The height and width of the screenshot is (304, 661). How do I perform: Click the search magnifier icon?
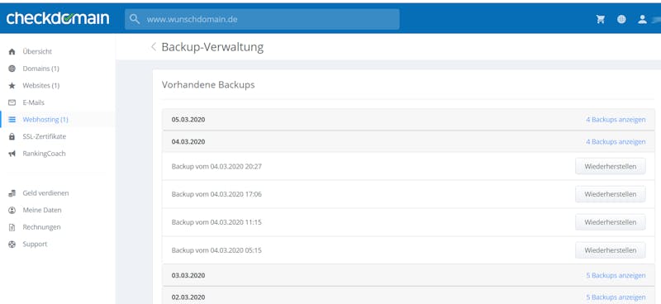tap(135, 19)
